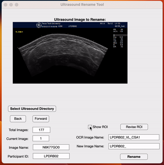Advance to next image with Forward
The height and width of the screenshot is (165, 164).
coord(41,119)
